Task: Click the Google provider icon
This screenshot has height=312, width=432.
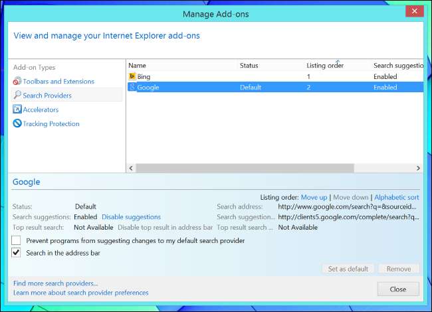Action: coord(132,87)
